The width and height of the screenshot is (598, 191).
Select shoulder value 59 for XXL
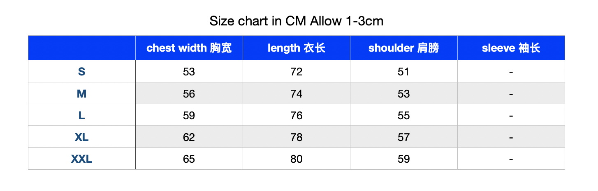click(x=404, y=159)
